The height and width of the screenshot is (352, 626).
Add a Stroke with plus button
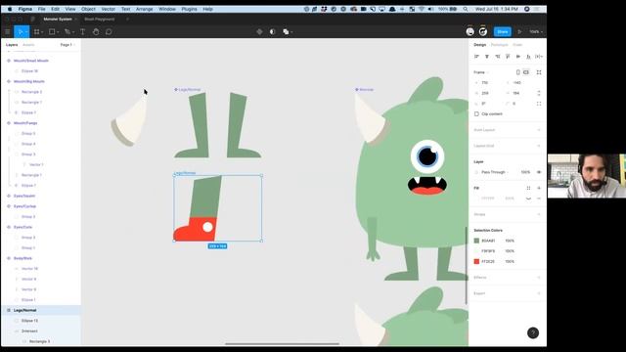tap(539, 215)
